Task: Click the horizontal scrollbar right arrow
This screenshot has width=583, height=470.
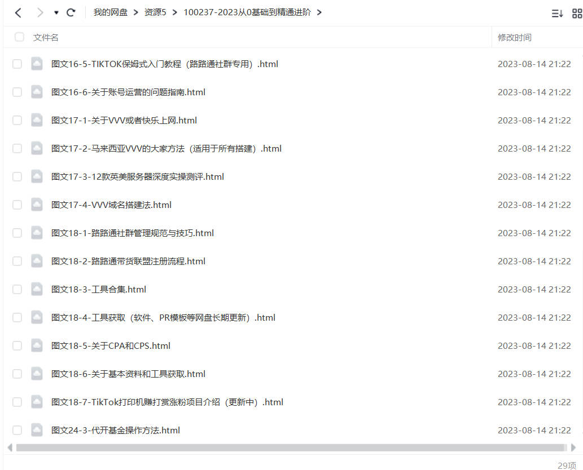Action: click(573, 447)
